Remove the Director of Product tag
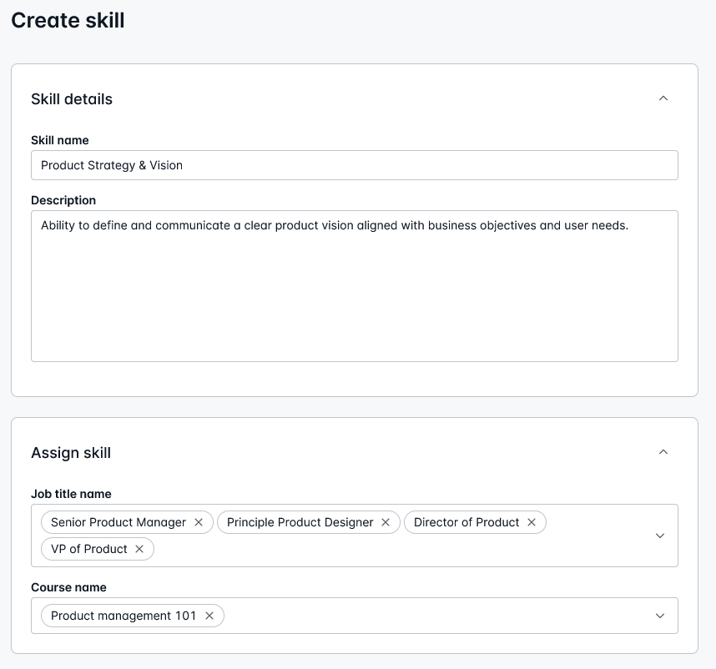This screenshot has height=669, width=716. click(532, 522)
